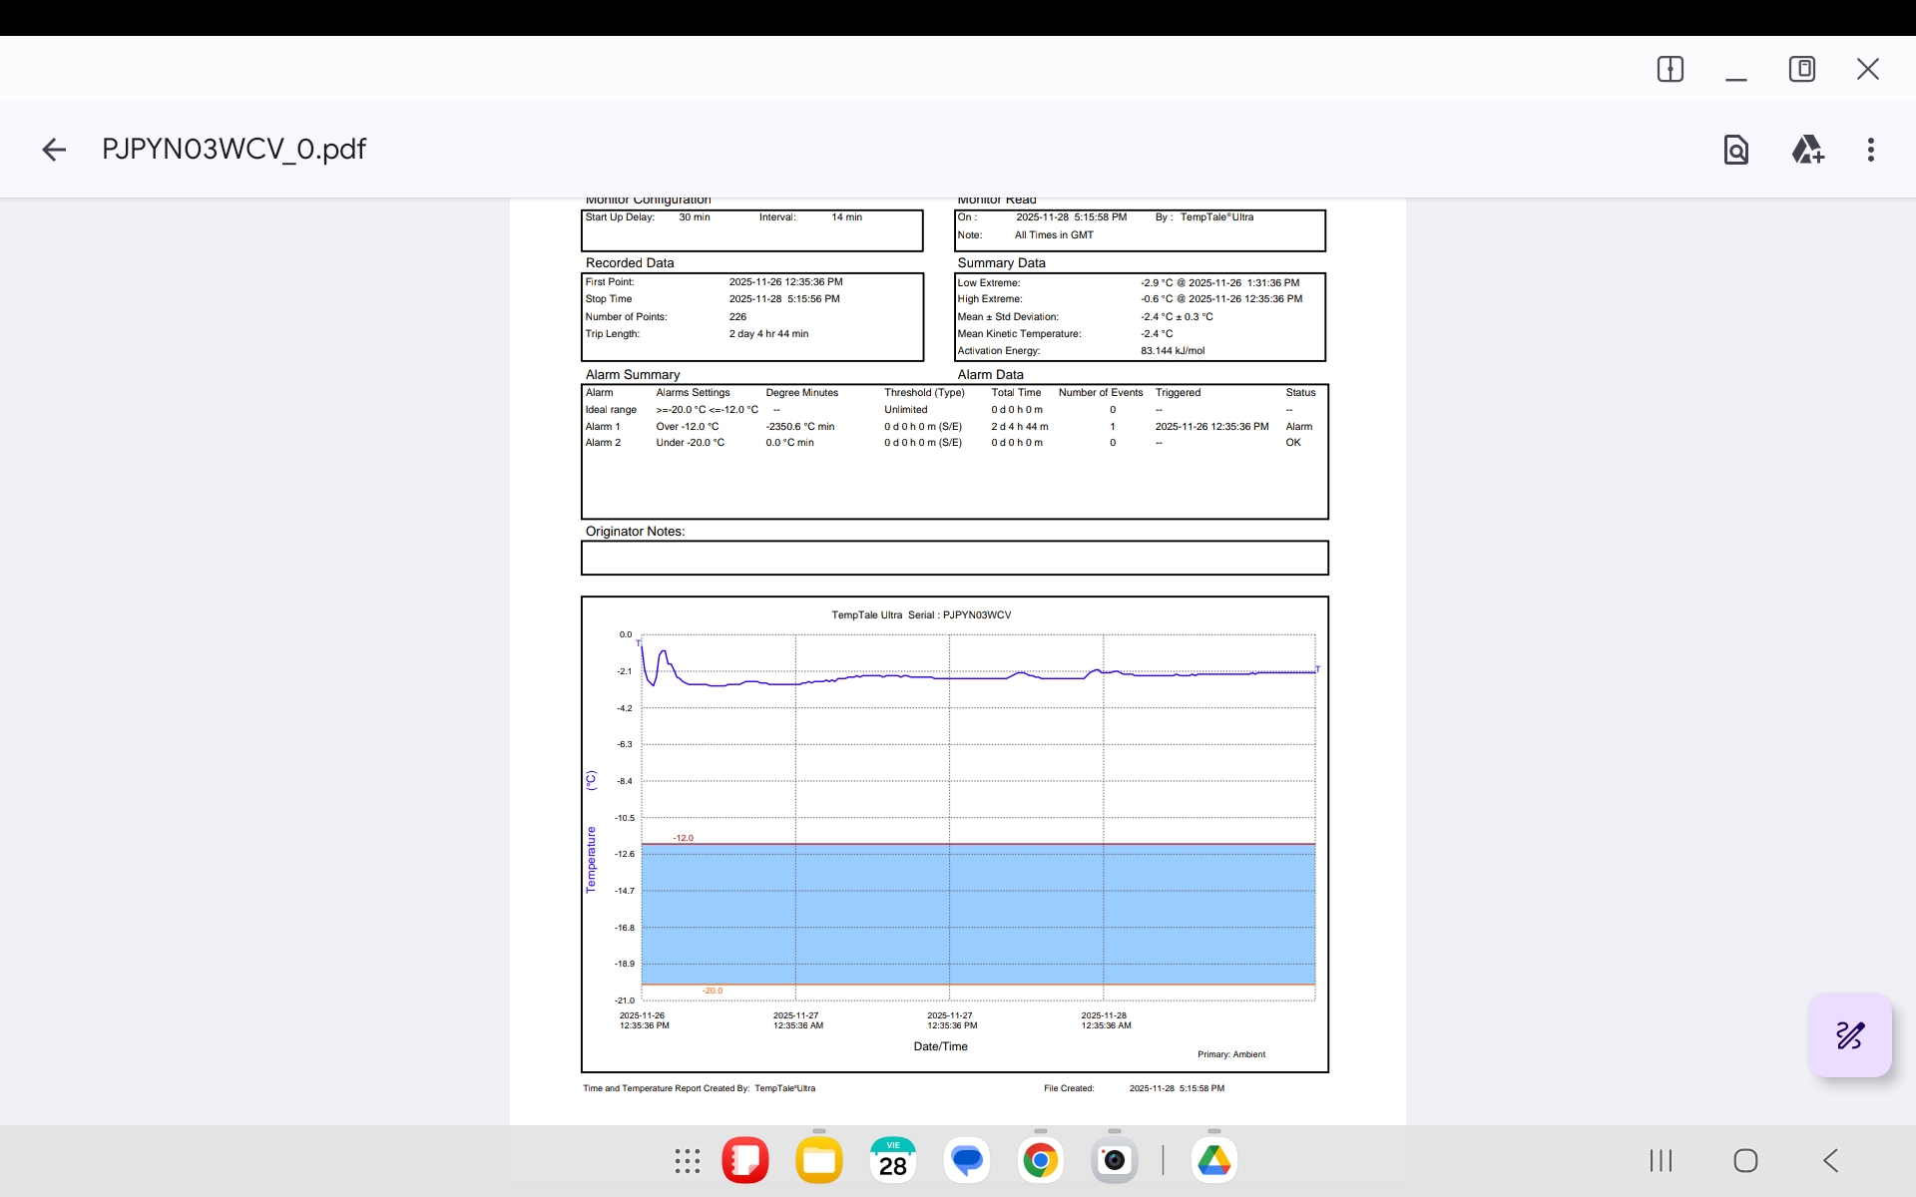Tap the floating pen annotate button
The height and width of the screenshot is (1197, 1916).
[1849, 1035]
